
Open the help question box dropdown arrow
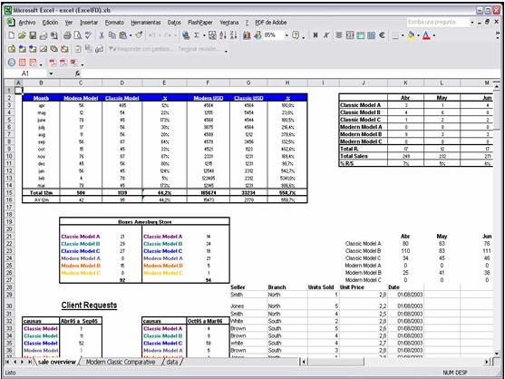click(472, 23)
